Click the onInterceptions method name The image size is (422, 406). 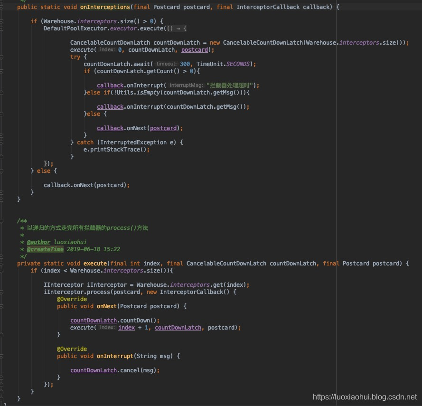tap(105, 7)
